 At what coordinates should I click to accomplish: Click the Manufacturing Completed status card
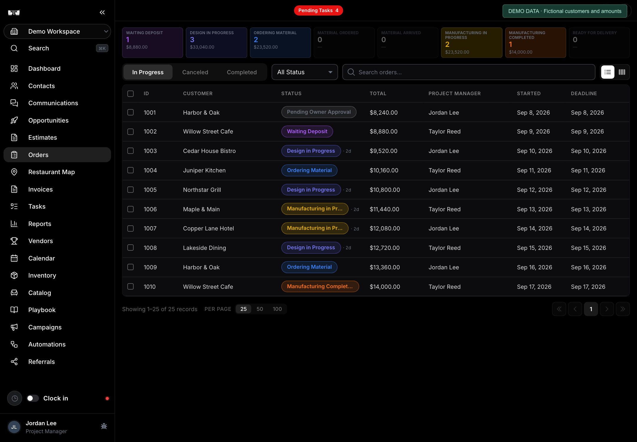pyautogui.click(x=536, y=43)
